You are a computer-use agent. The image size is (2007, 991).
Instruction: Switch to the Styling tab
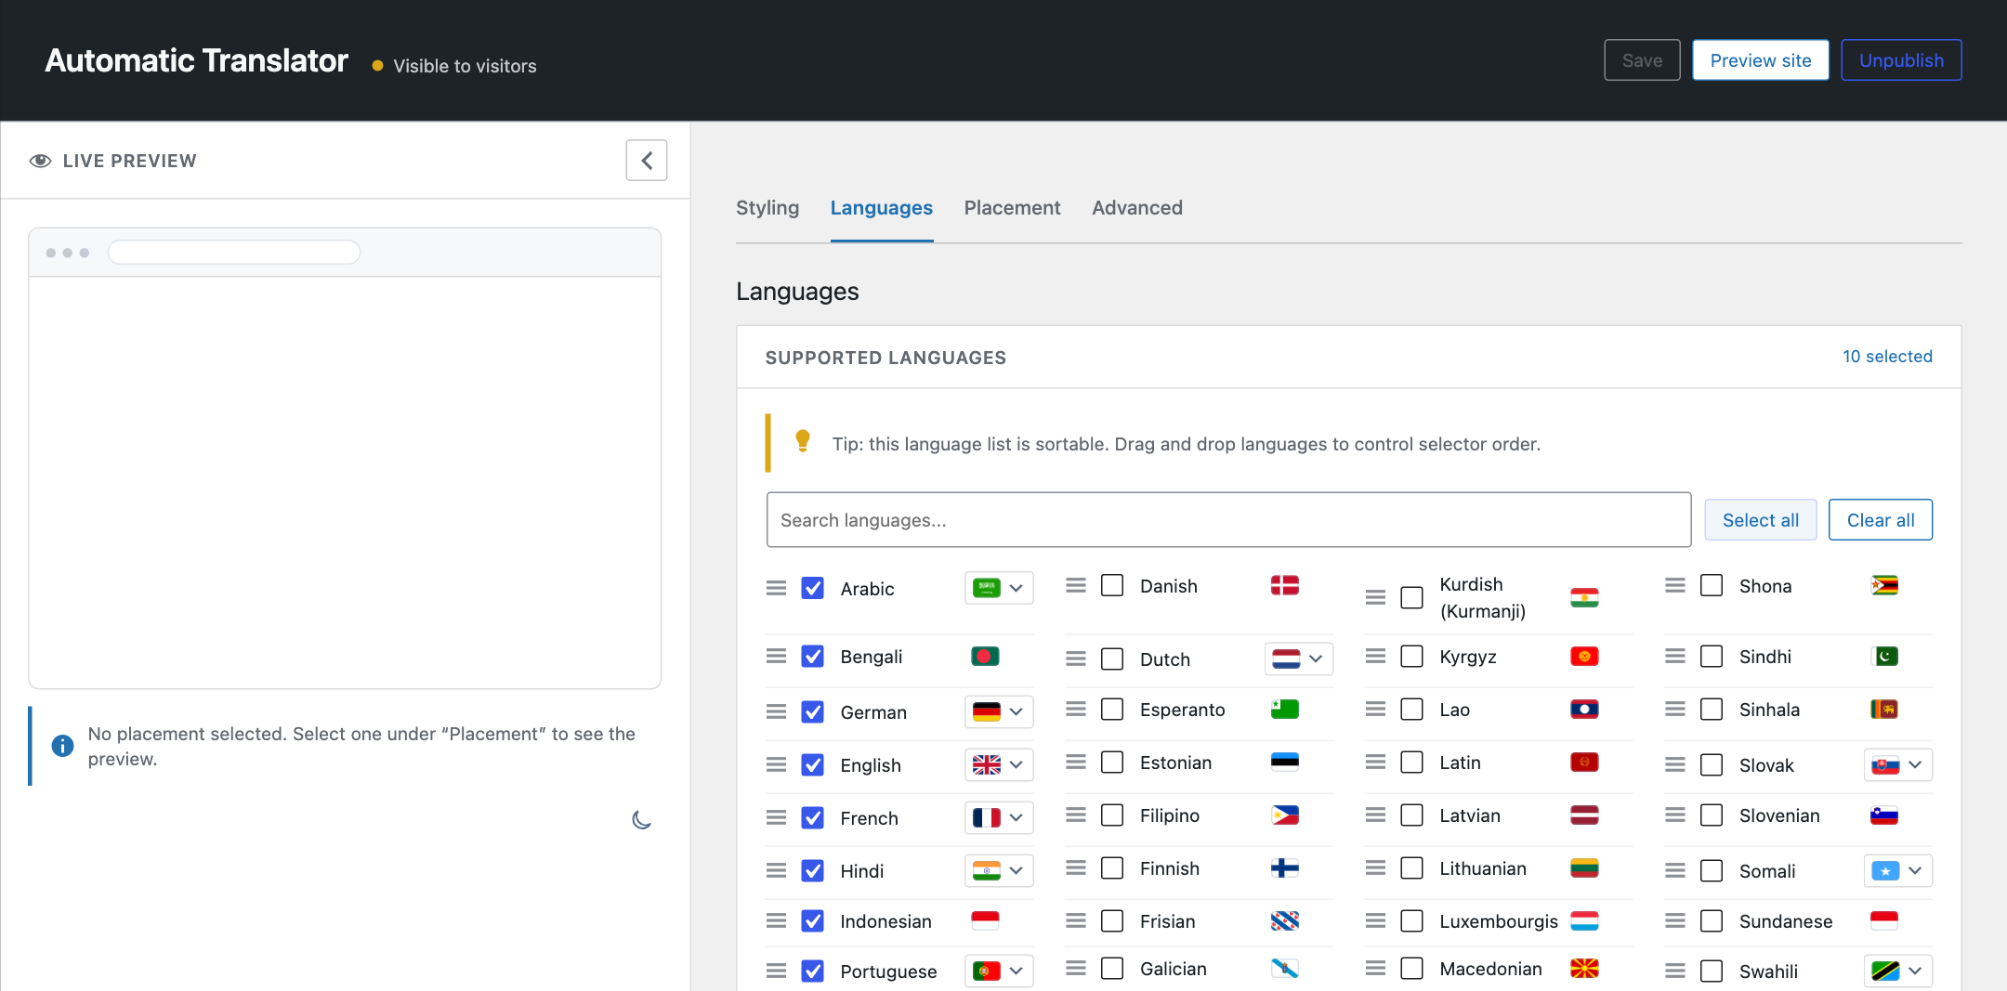[767, 208]
